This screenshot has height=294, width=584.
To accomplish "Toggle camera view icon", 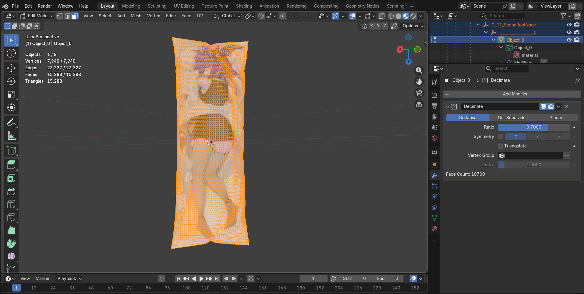I will pos(419,93).
